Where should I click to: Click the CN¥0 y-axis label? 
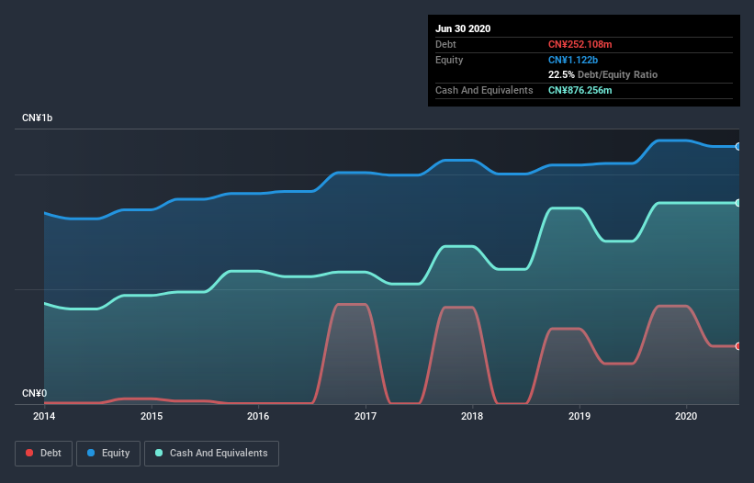click(x=35, y=394)
